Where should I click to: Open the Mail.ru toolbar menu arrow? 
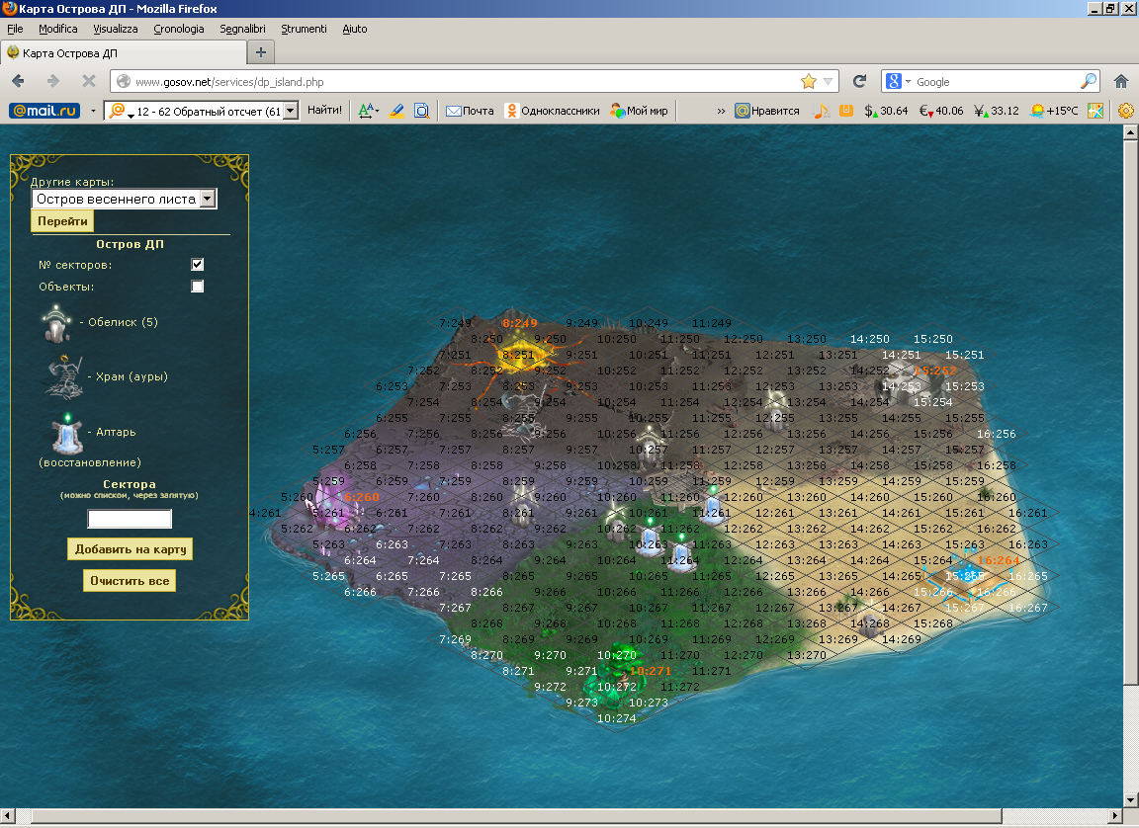[x=93, y=111]
